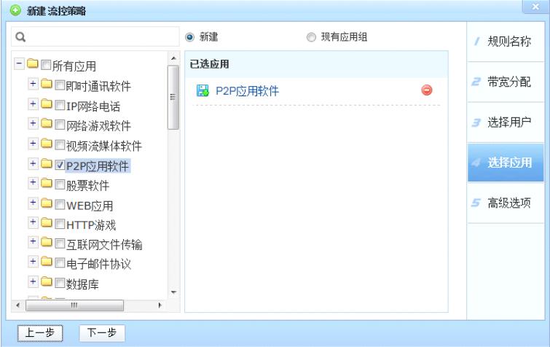This screenshot has width=550, height=347.
Task: Select the 现有应用组 radio button
Action: tap(311, 37)
